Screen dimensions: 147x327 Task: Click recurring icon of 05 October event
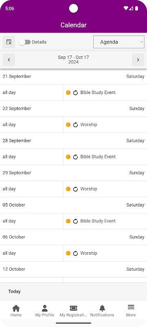coord(76,221)
